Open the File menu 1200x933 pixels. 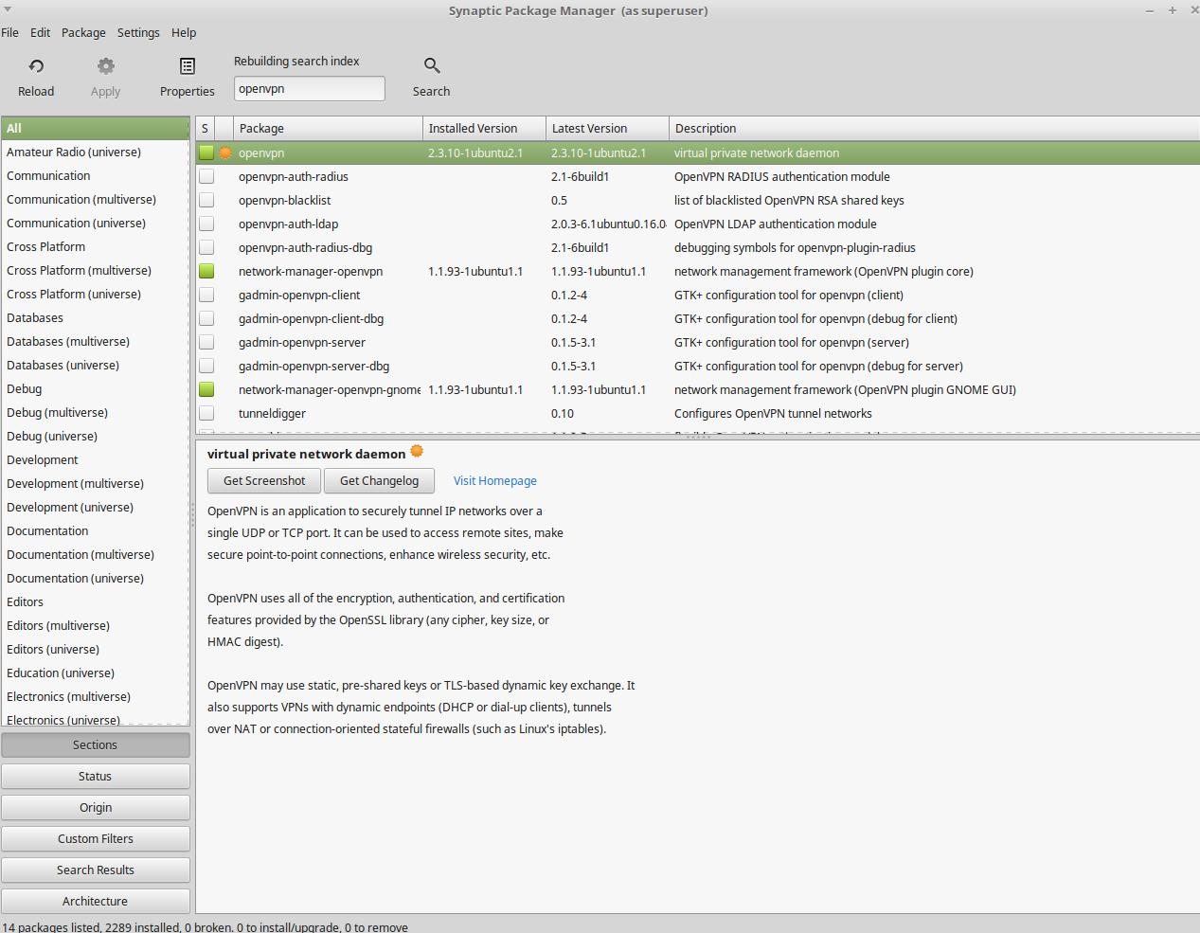[x=10, y=32]
